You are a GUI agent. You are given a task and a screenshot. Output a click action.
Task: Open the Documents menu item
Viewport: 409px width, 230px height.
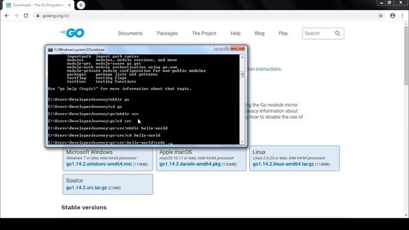(x=130, y=33)
